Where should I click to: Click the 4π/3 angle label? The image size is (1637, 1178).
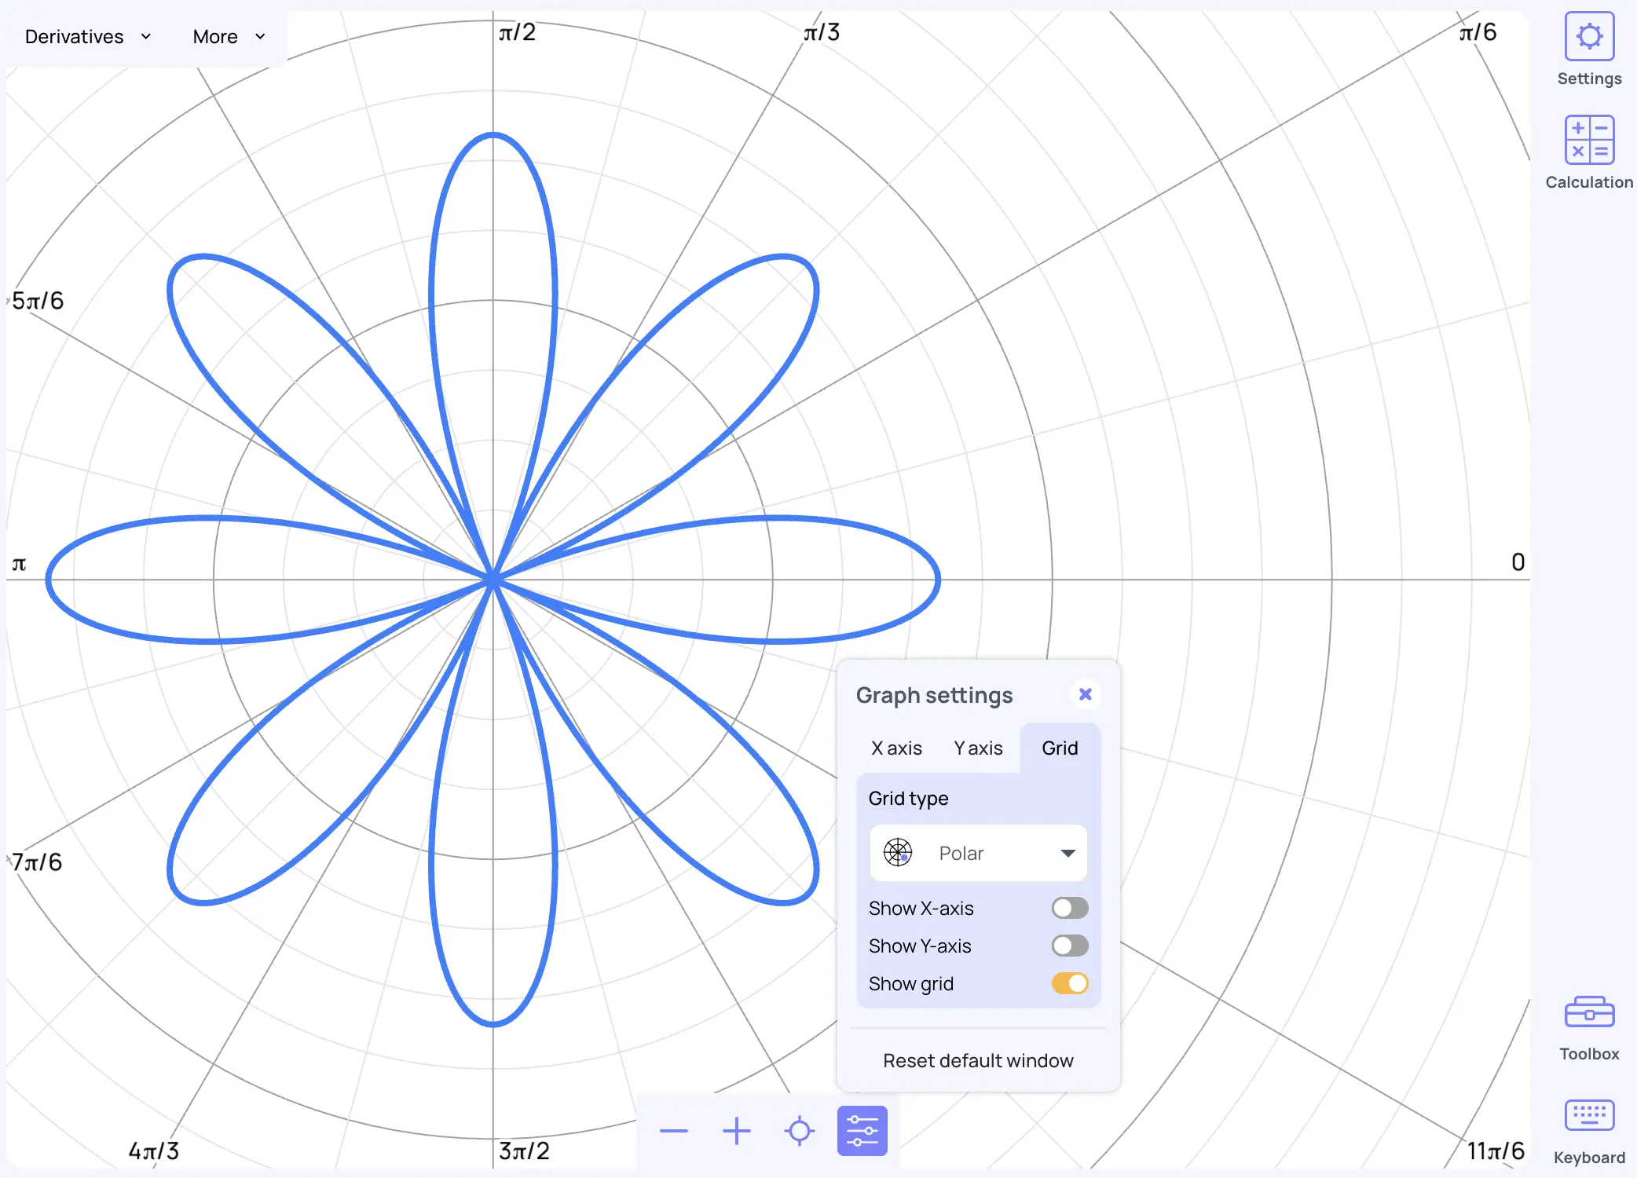[154, 1151]
